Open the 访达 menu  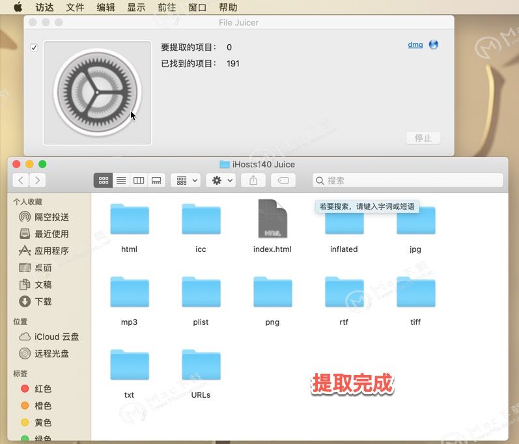[x=44, y=7]
